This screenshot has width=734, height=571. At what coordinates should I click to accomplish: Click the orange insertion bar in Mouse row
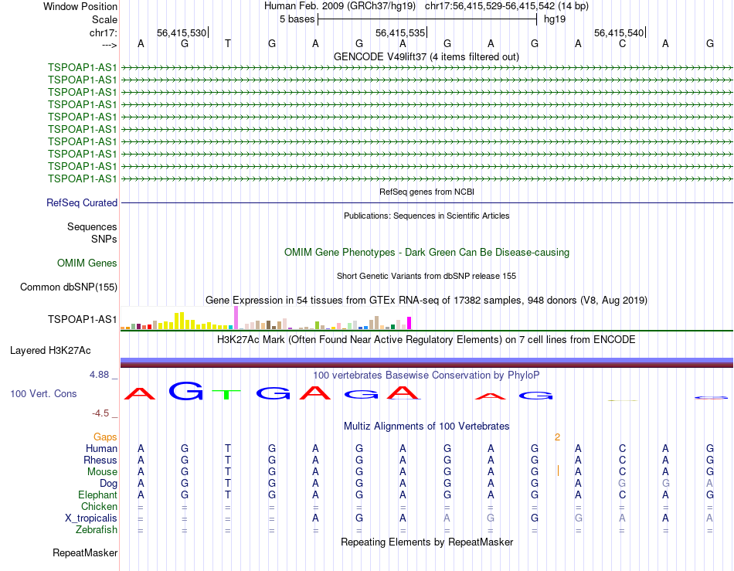click(558, 471)
